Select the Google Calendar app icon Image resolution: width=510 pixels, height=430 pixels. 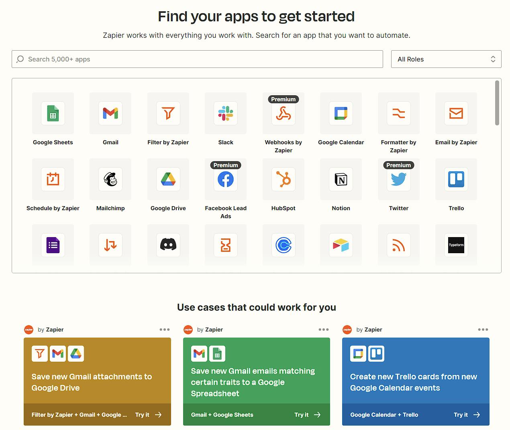(x=341, y=113)
